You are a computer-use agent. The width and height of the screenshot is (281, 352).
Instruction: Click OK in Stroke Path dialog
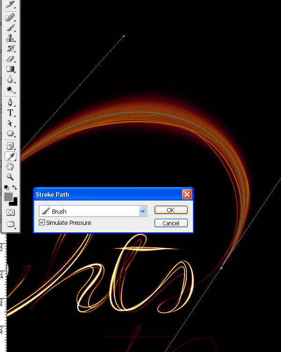171,210
